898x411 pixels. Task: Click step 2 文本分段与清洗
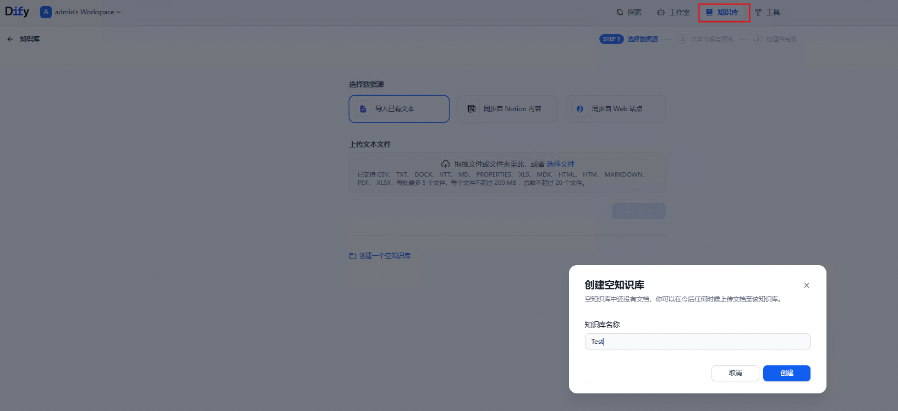(x=705, y=39)
